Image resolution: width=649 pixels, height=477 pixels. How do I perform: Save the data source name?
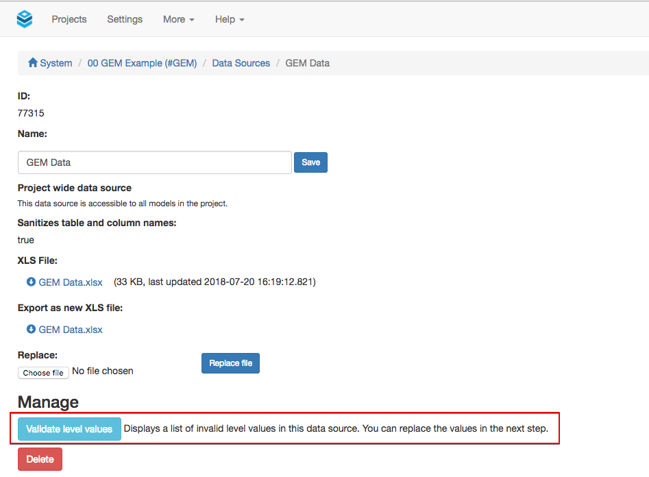tap(310, 162)
